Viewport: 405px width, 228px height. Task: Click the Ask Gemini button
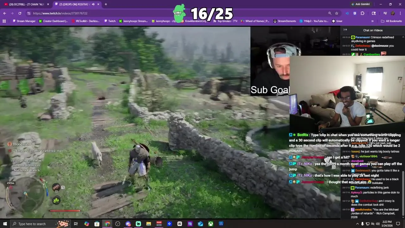pos(360,4)
